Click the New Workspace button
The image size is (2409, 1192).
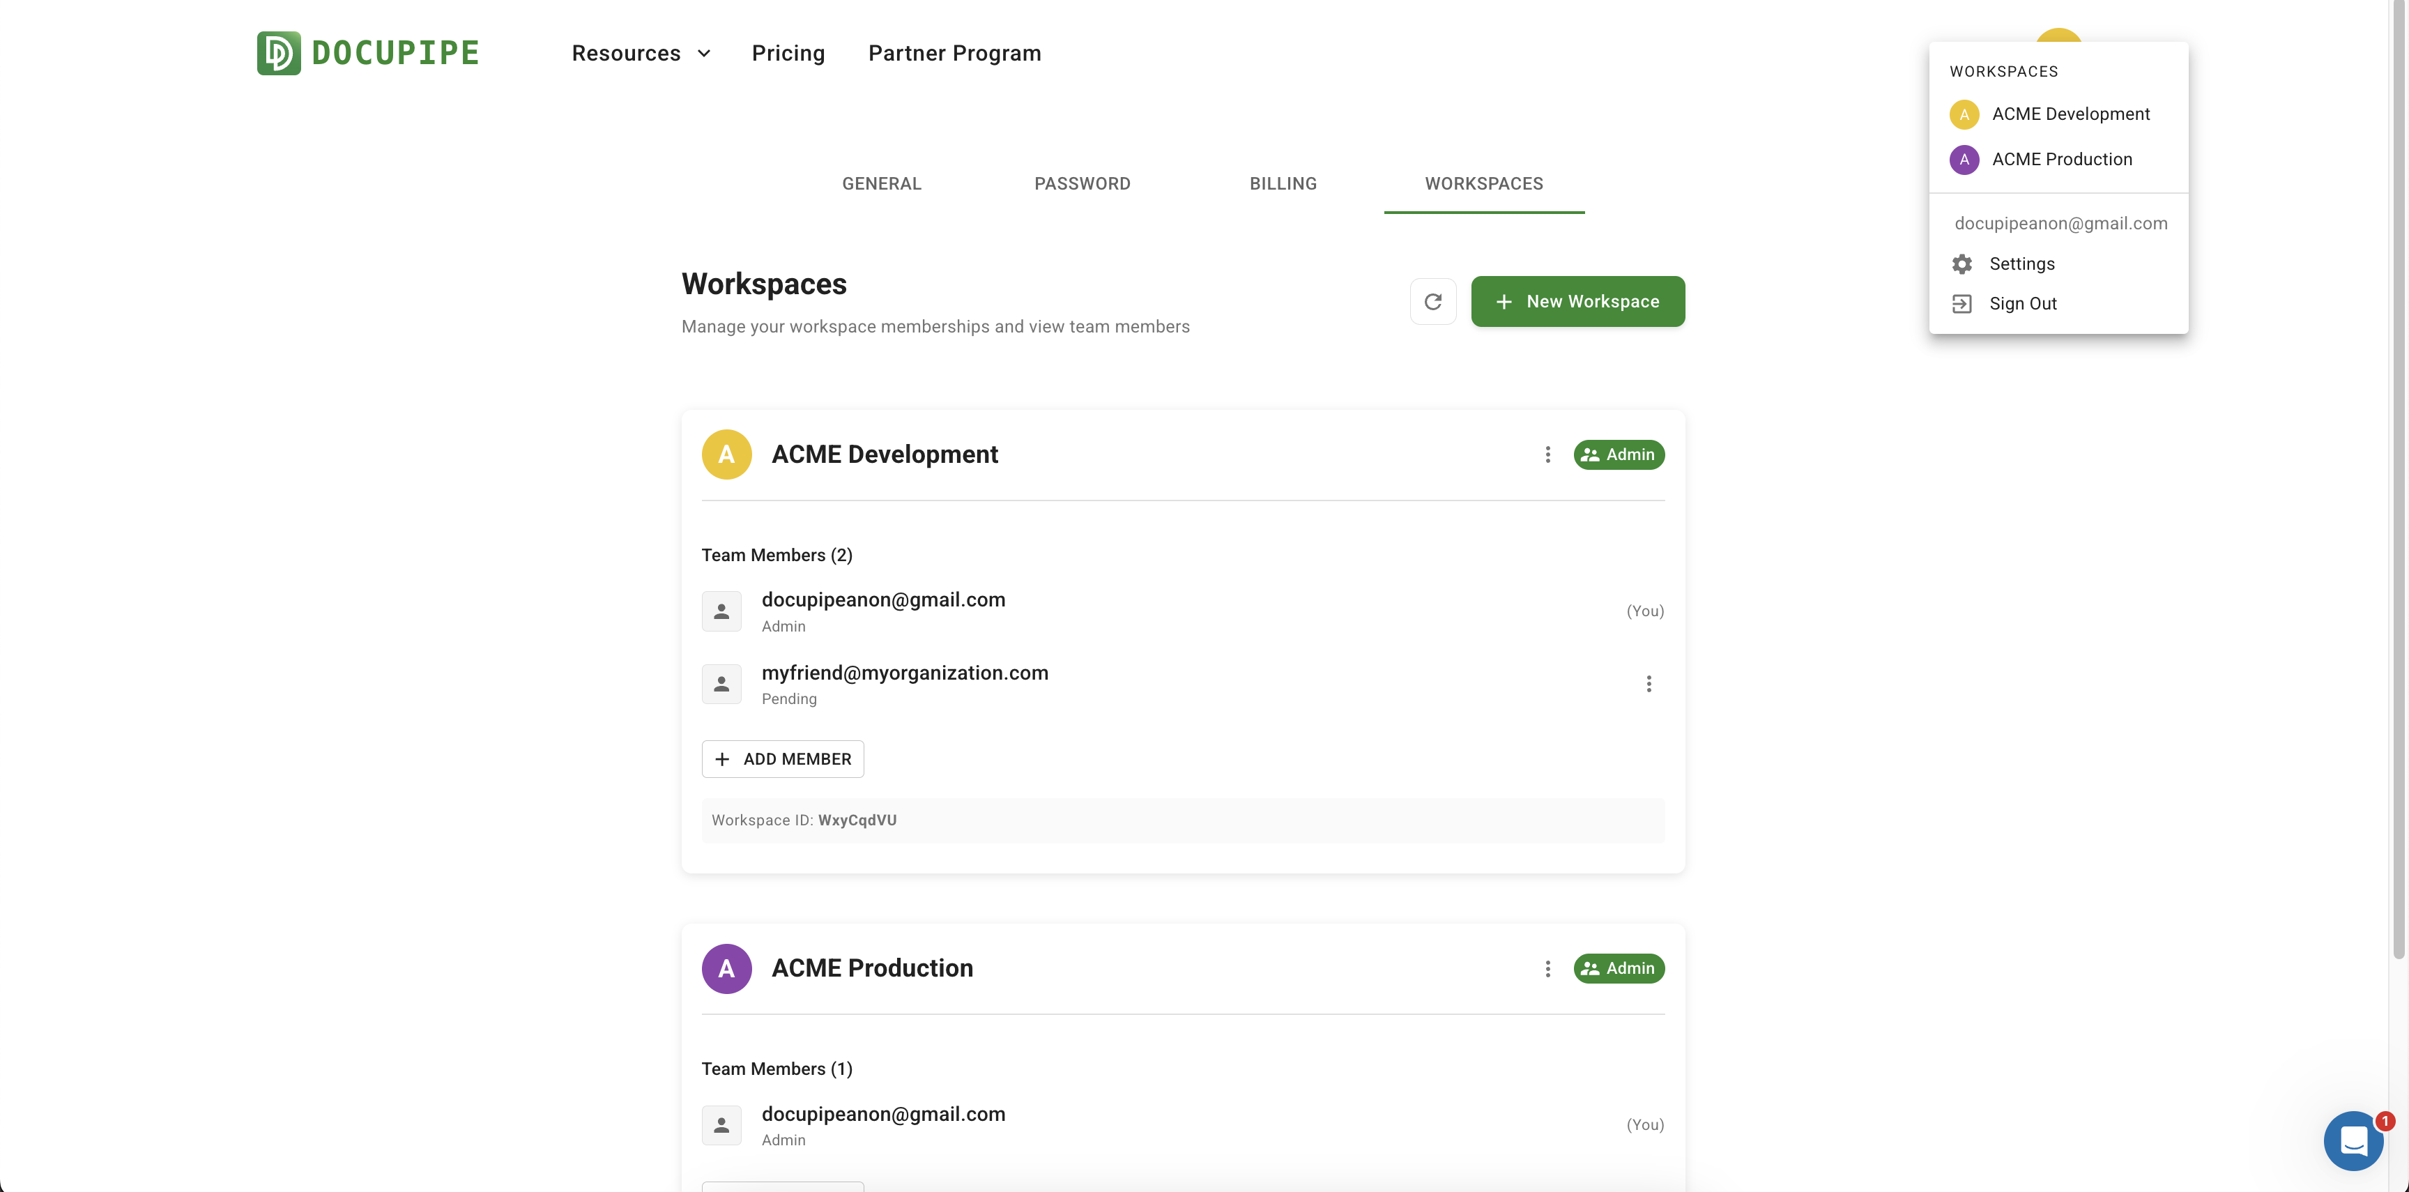click(x=1577, y=301)
